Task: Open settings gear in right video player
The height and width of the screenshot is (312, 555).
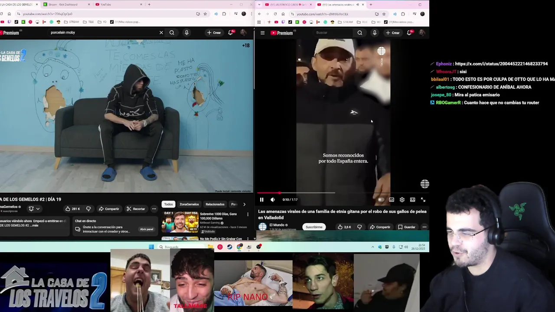Action: click(x=402, y=200)
